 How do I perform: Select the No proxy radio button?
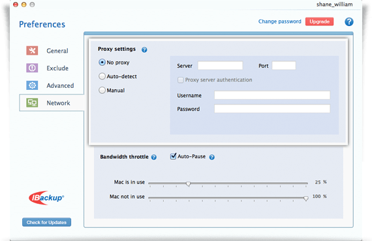pos(102,63)
